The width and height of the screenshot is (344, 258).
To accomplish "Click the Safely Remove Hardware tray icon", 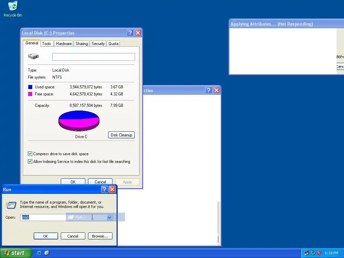I will 313,253.
